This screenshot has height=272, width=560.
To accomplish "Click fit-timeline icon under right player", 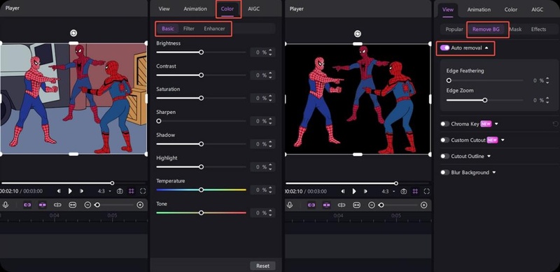I will click(356, 205).
